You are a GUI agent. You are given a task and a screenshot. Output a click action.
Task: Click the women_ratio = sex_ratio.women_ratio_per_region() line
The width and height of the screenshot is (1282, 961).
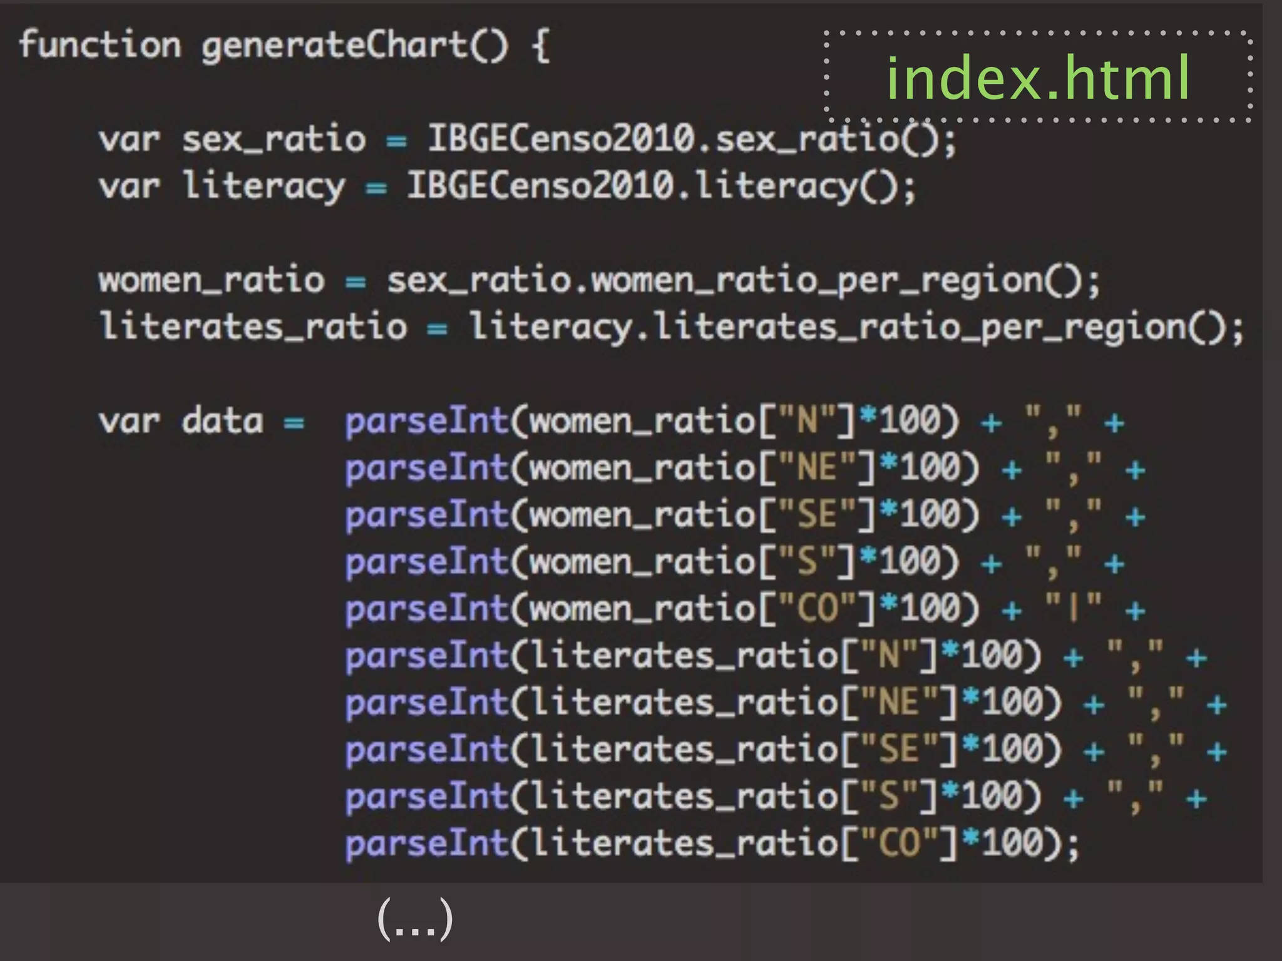coord(599,280)
